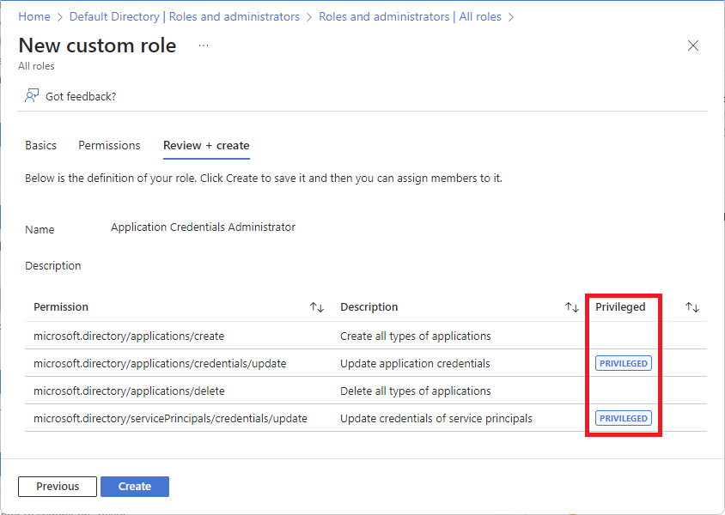Select the microsoft.directory/applications/delete permission row

[x=129, y=391]
